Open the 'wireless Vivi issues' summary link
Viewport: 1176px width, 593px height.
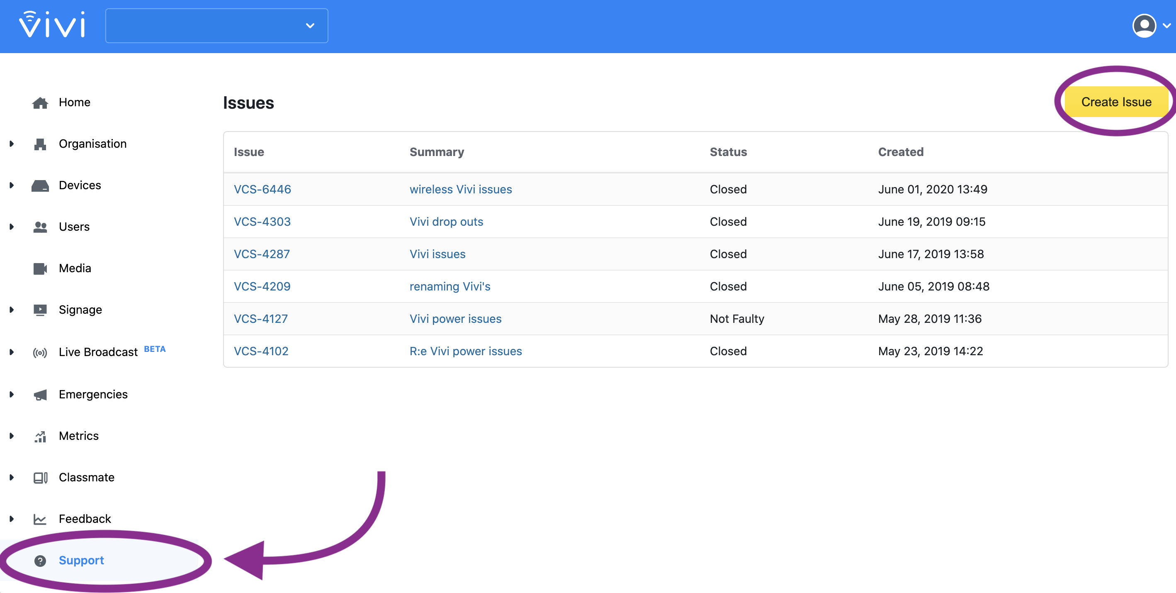point(461,189)
